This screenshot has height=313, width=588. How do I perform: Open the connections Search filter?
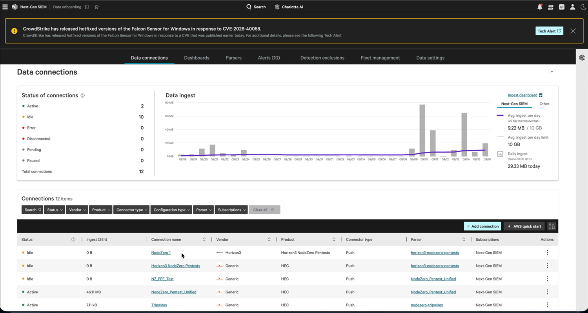32,210
